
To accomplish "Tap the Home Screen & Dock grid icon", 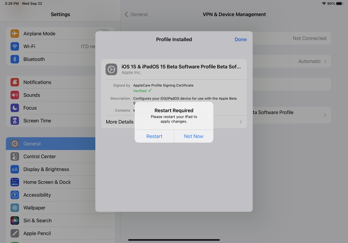I will click(x=15, y=182).
